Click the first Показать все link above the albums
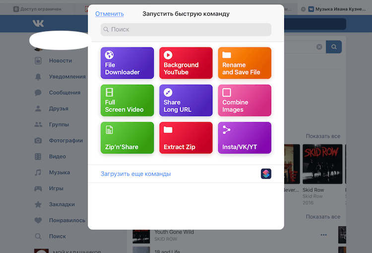This screenshot has width=372, height=253. (x=323, y=136)
